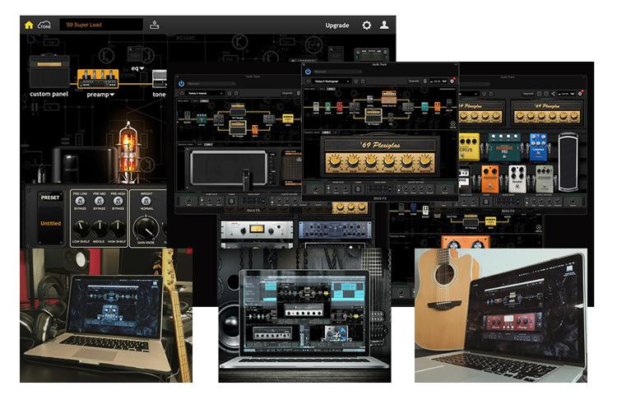Select orange amp head in middle window chain
This screenshot has height=400, width=617.
(x=389, y=97)
